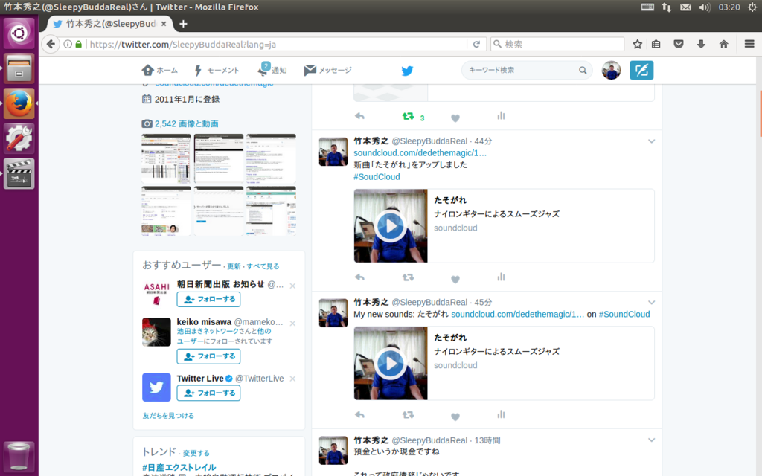
Task: Open System Settings gear-and-wrench icon
Action: [x=19, y=138]
